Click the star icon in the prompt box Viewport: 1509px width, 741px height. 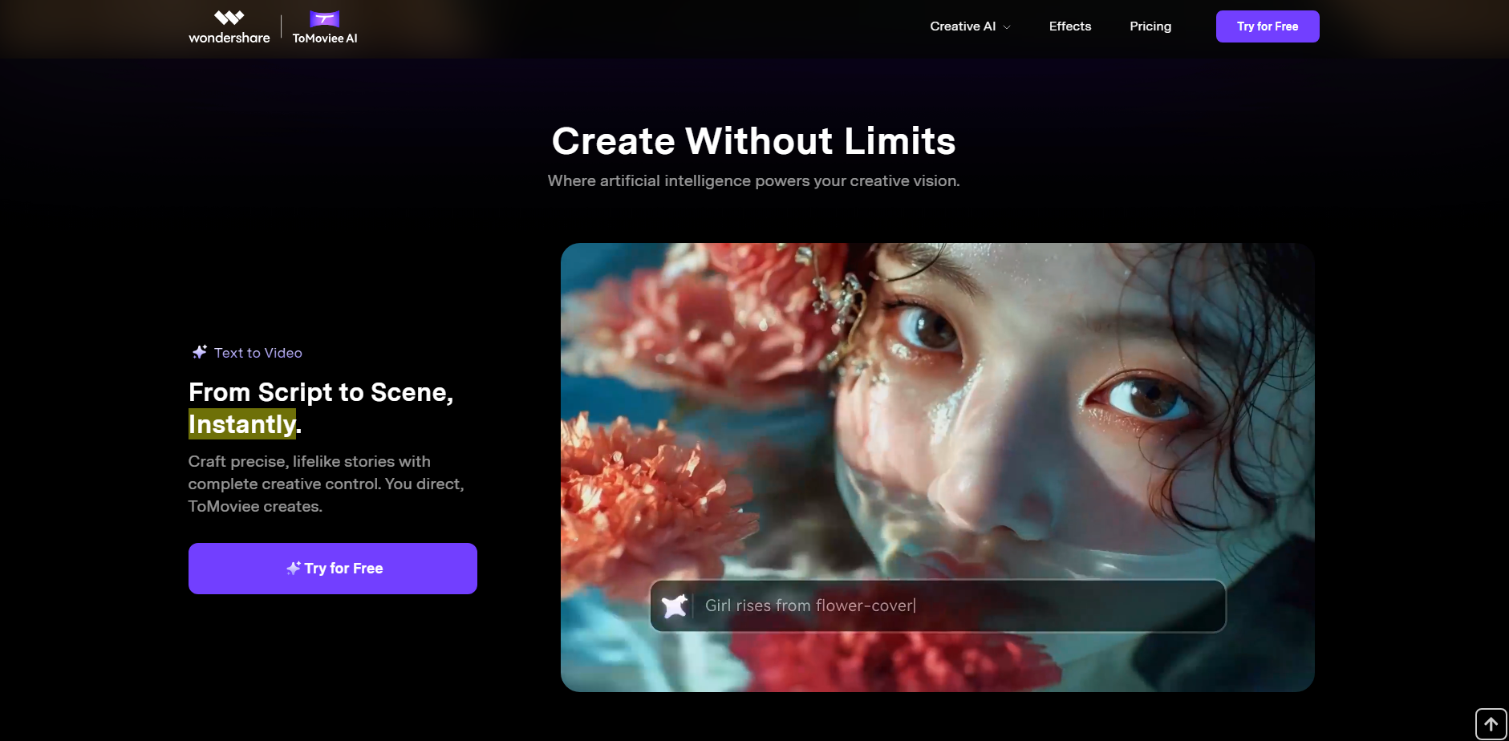tap(675, 605)
